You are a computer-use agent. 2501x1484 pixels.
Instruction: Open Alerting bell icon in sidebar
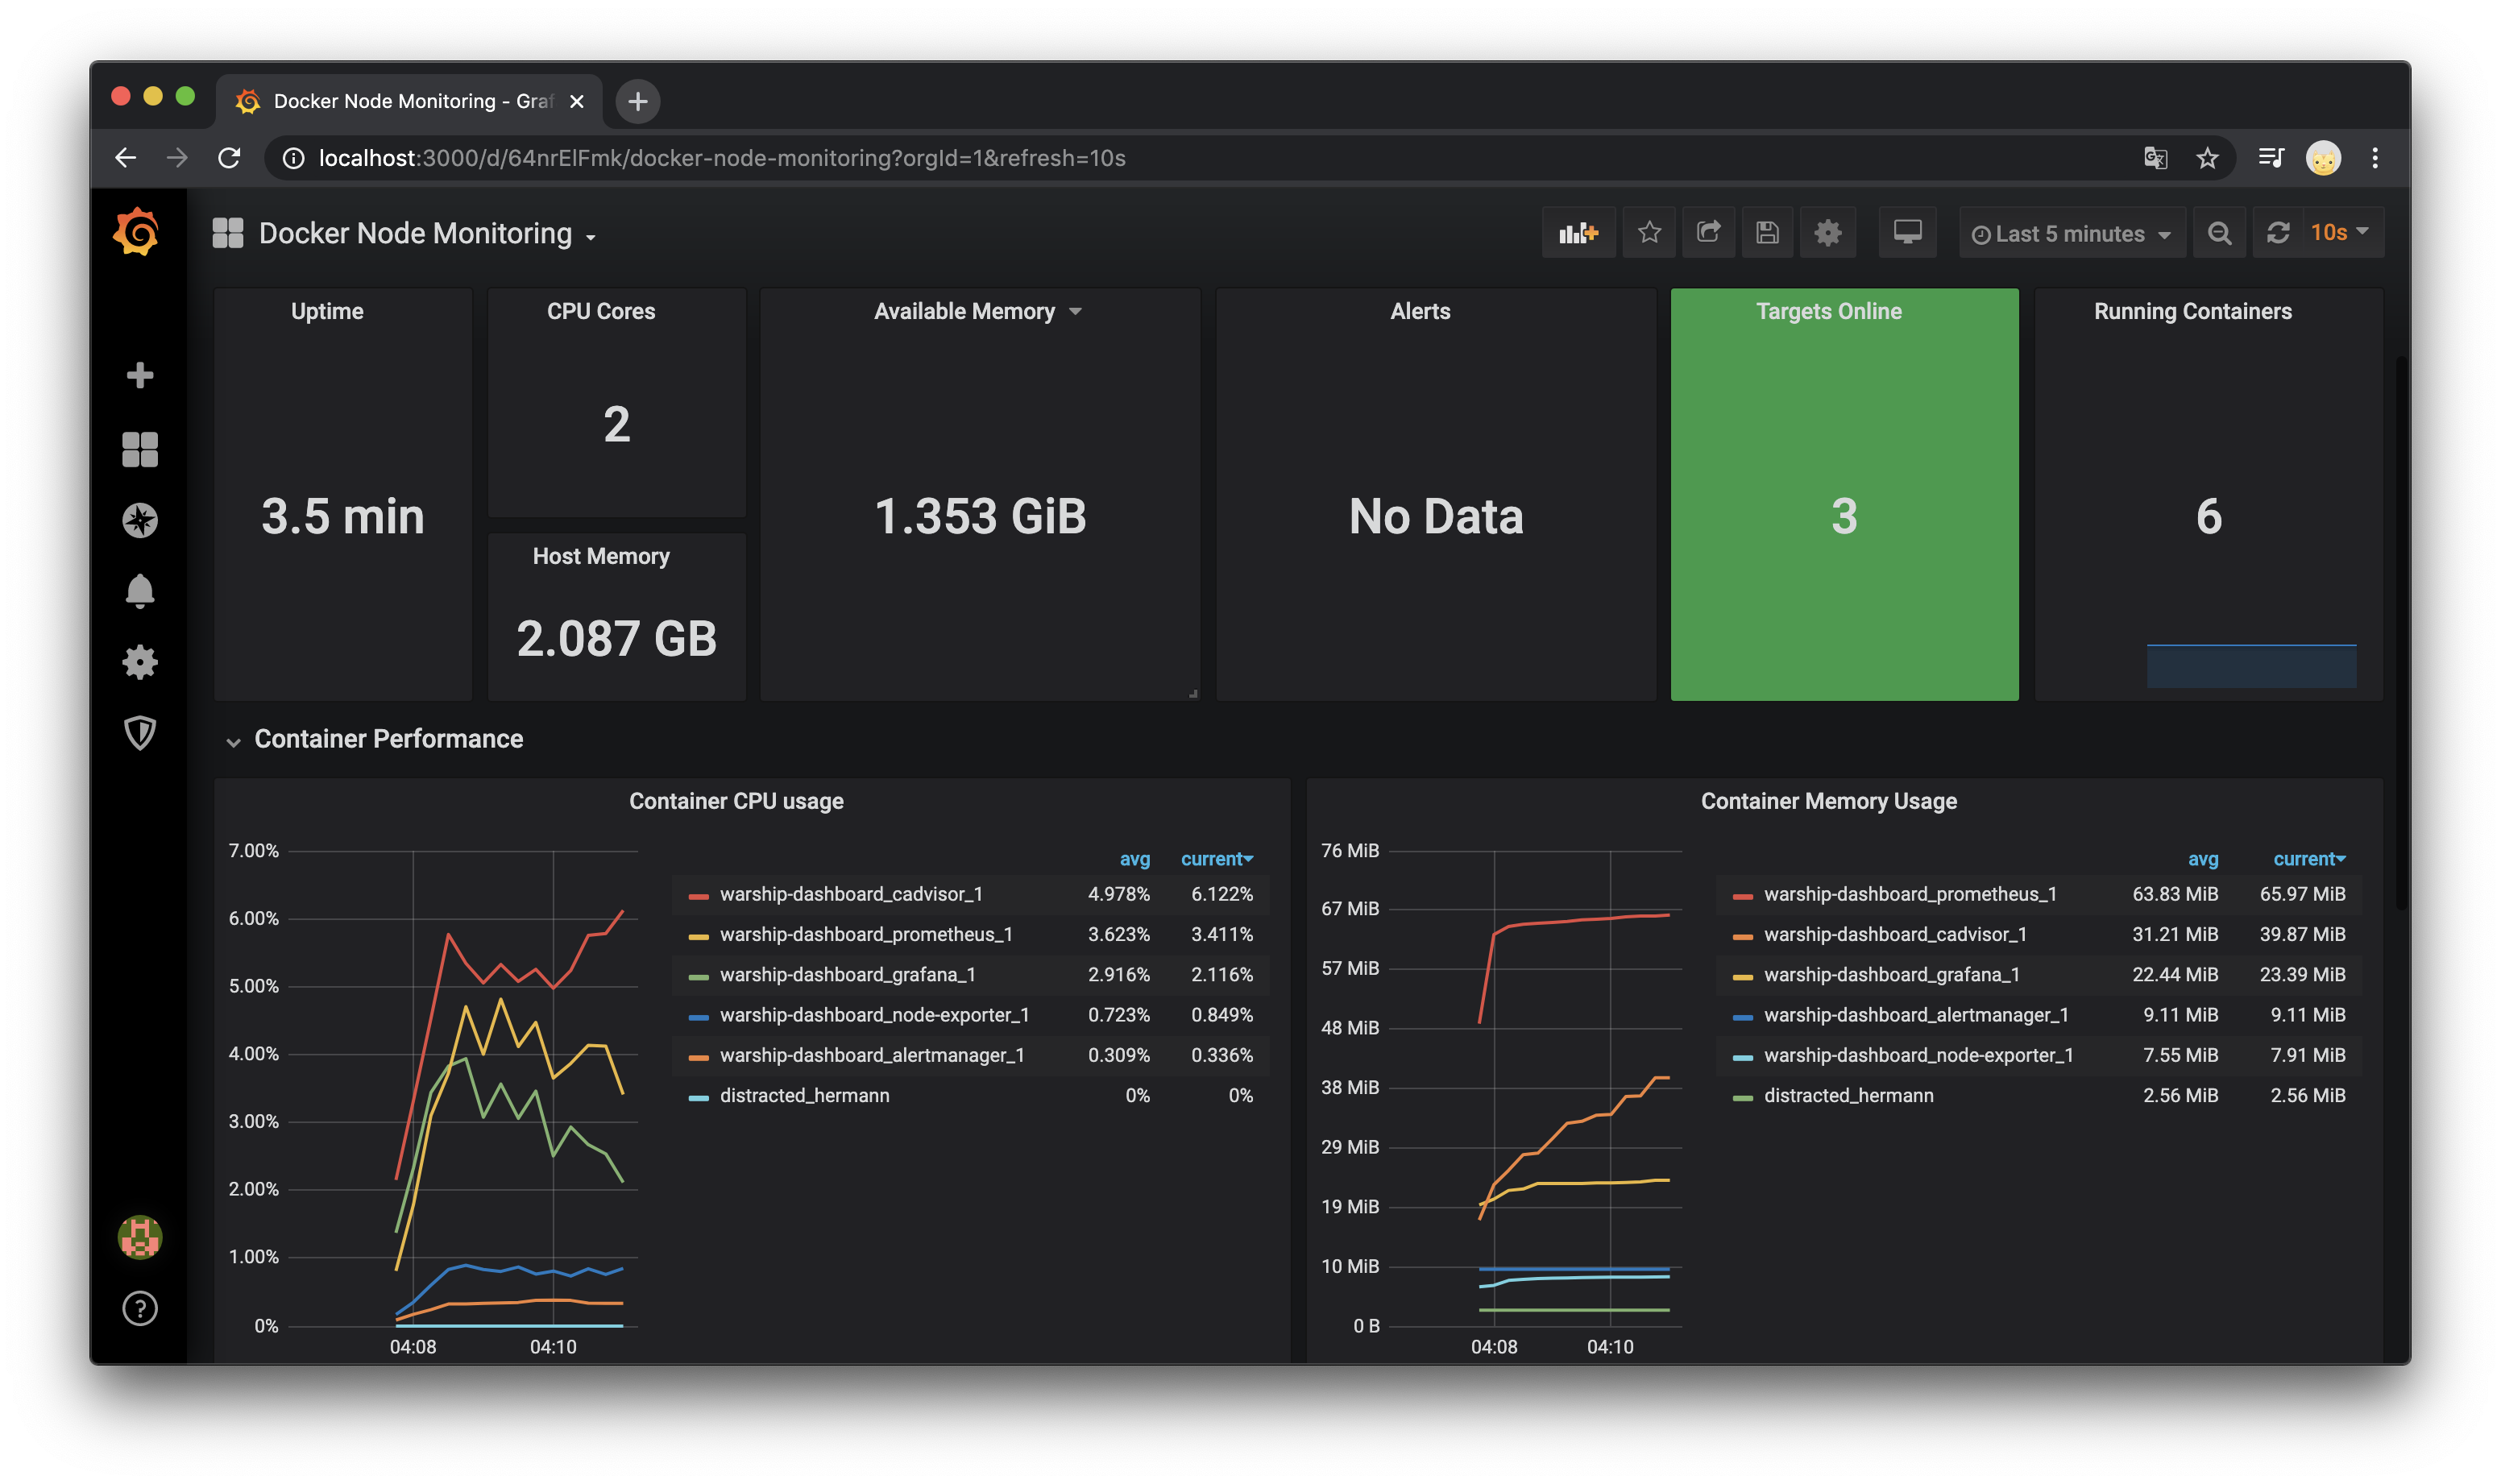point(140,591)
